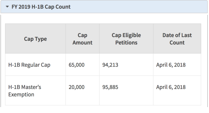This screenshot has width=209, height=113.
Task: Select the Cap Amount column header
Action: point(82,39)
